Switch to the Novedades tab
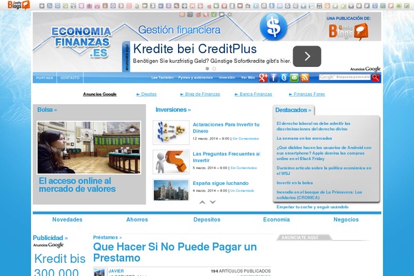414x276 pixels. pos(68,219)
